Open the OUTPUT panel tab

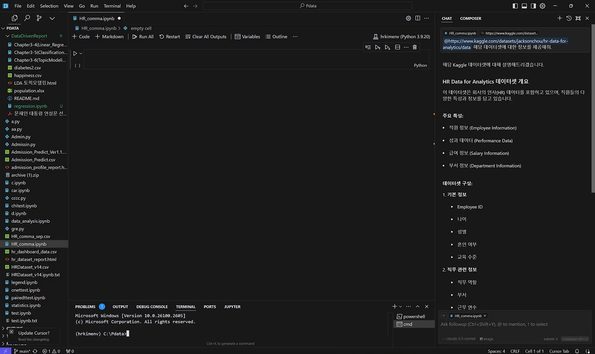point(120,307)
